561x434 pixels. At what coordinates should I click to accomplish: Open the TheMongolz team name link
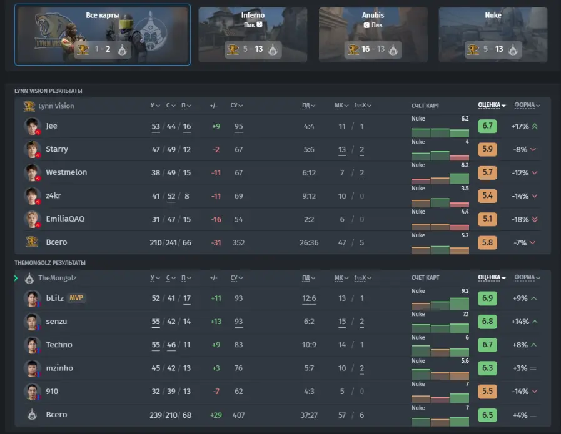tap(58, 278)
